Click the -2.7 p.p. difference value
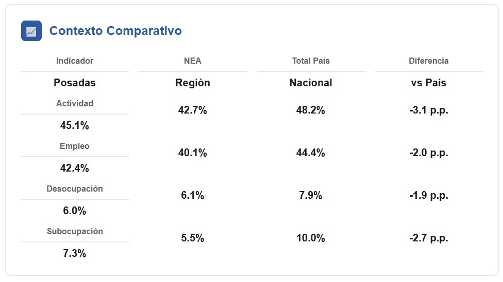 (x=429, y=238)
